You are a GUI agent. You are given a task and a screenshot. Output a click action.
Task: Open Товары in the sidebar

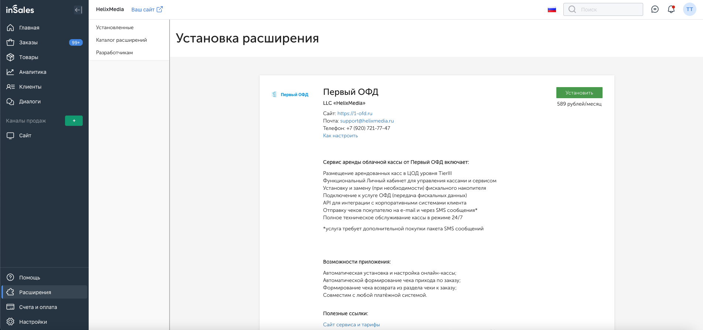pyautogui.click(x=29, y=57)
